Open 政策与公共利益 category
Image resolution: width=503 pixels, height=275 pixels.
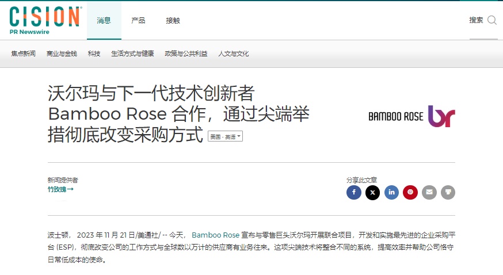pyautogui.click(x=186, y=54)
